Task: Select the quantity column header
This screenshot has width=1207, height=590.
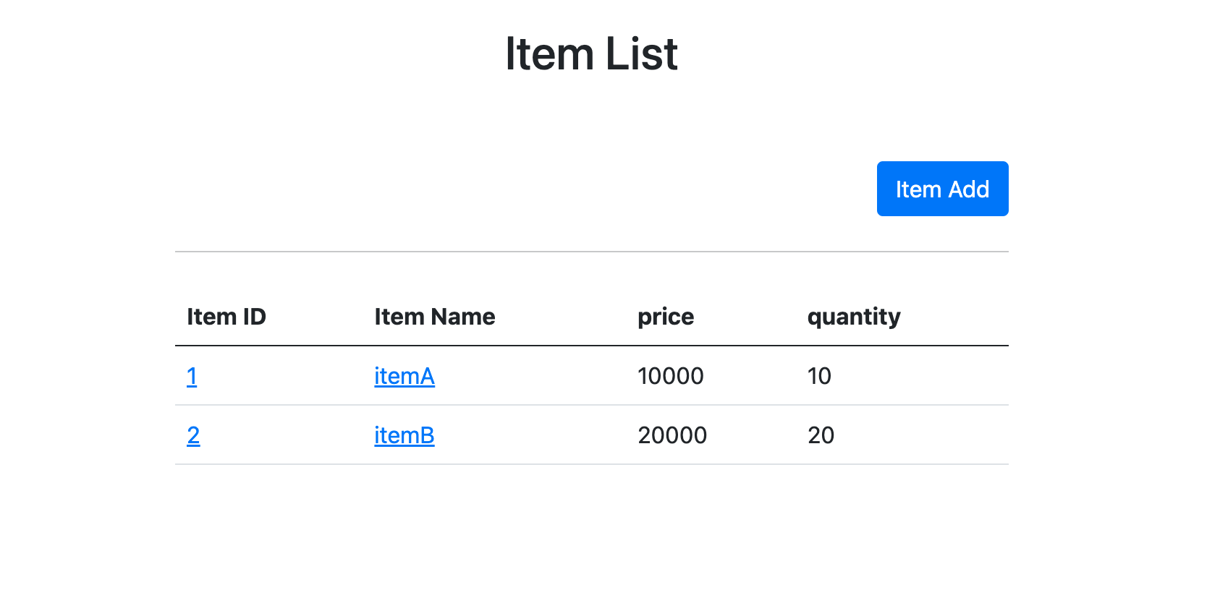Action: (x=853, y=317)
